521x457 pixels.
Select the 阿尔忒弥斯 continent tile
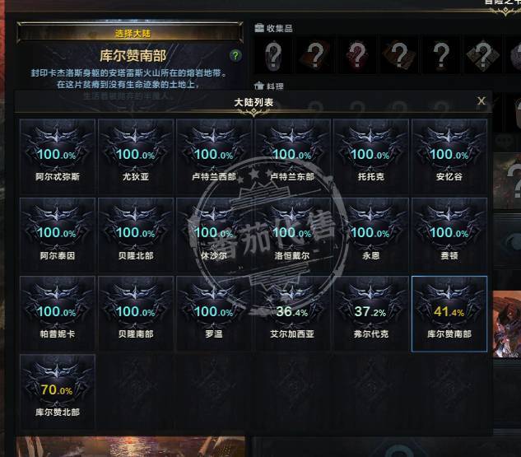click(x=58, y=156)
